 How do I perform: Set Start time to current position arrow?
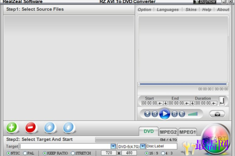coord(160,103)
